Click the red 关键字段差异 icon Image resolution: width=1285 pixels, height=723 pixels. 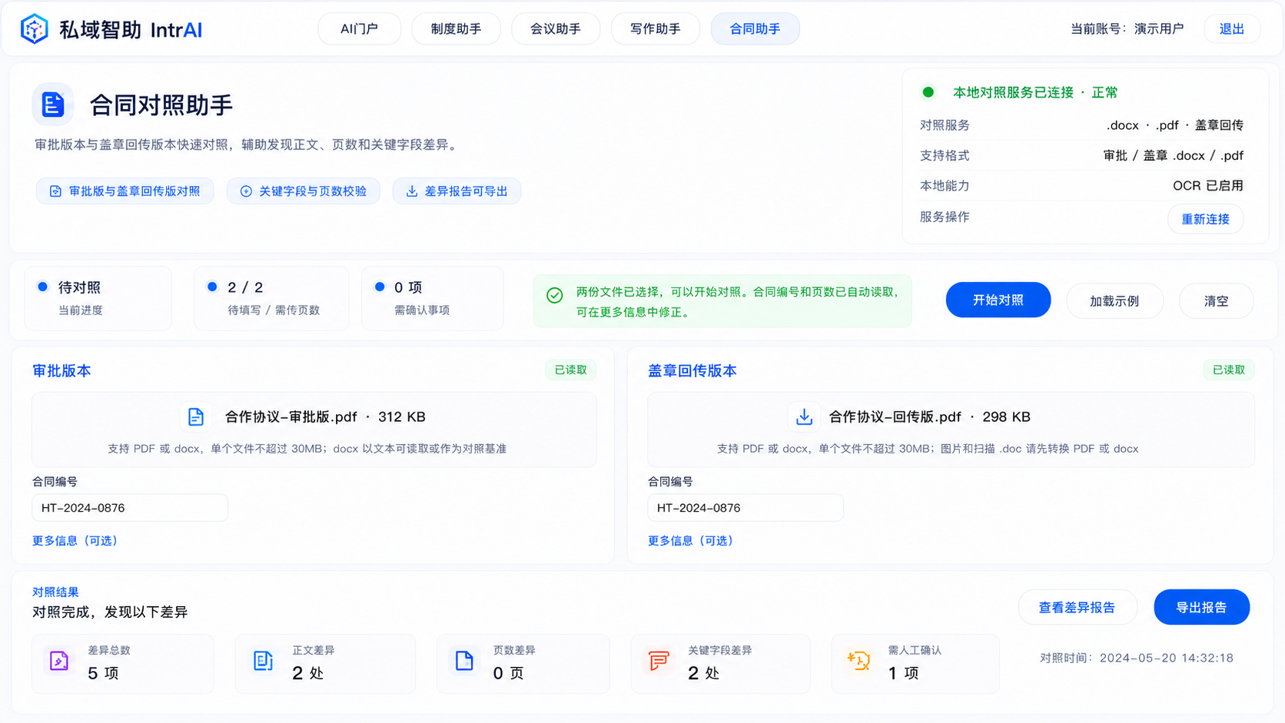pyautogui.click(x=659, y=661)
